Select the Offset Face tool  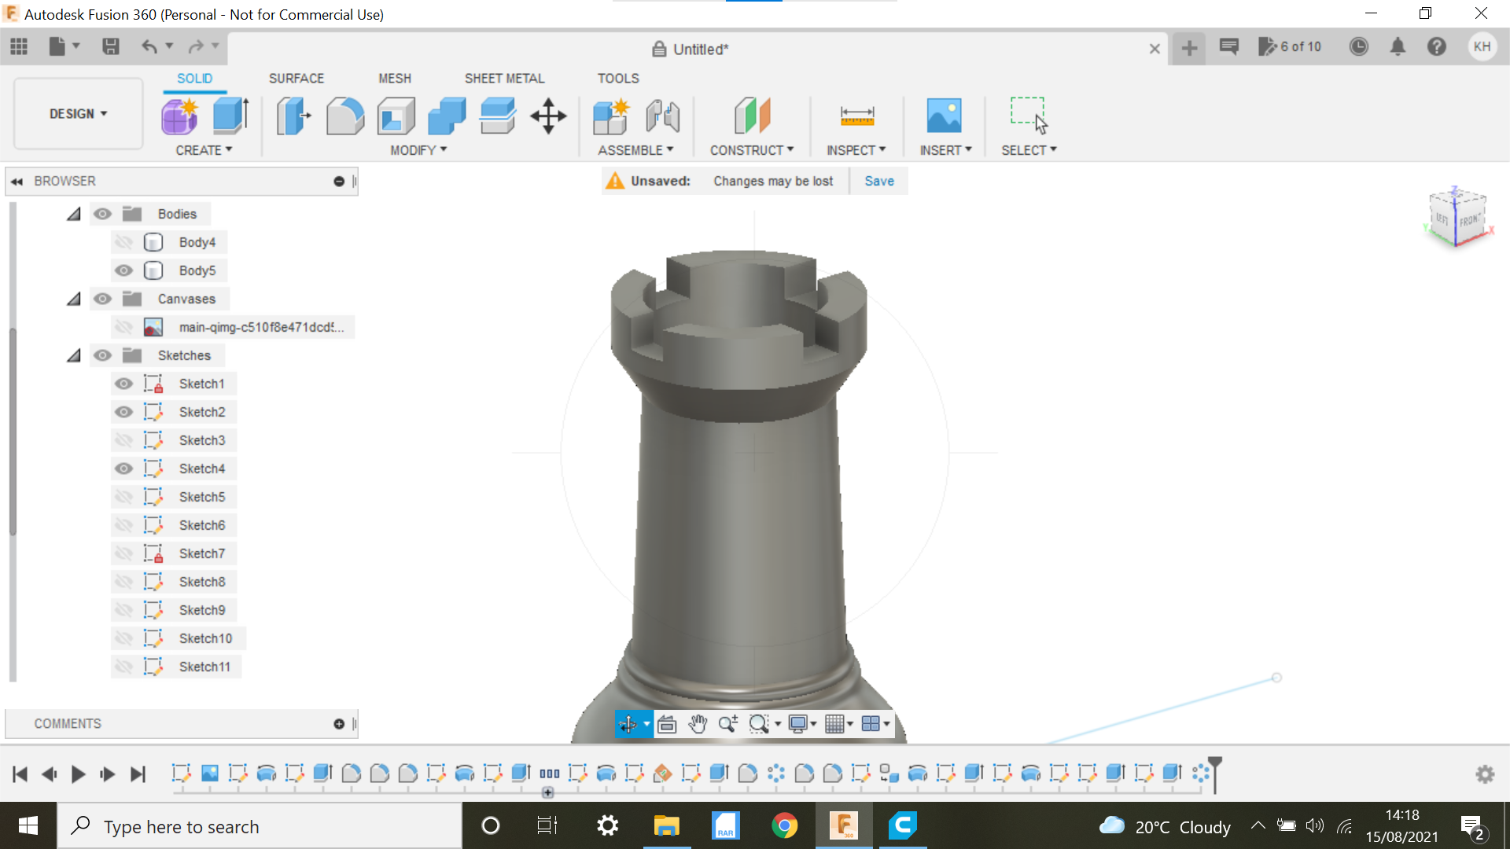click(x=497, y=116)
